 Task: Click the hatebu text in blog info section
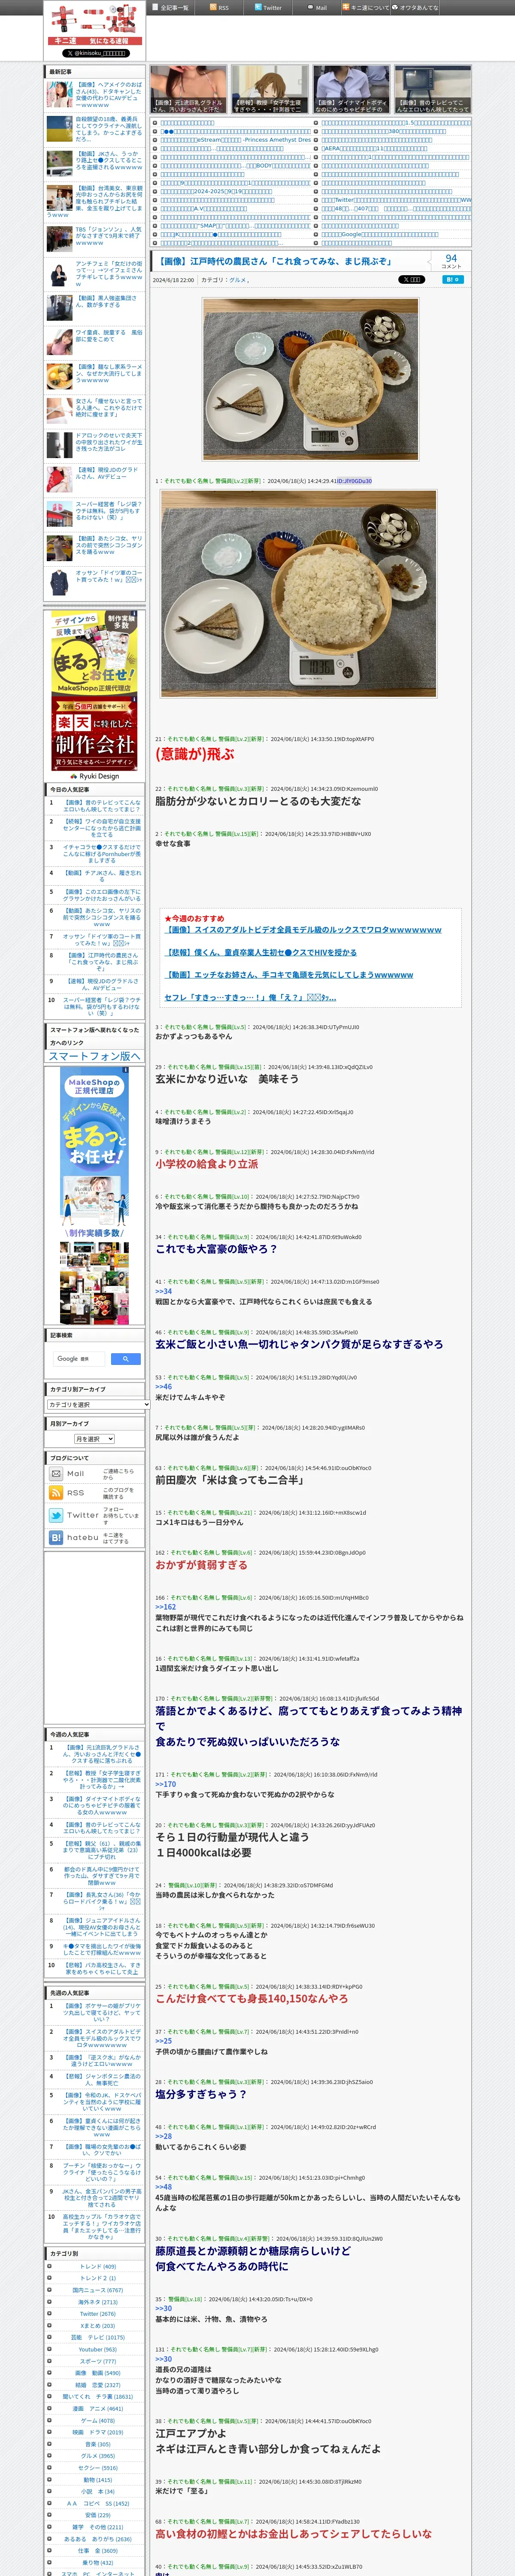click(x=83, y=1537)
